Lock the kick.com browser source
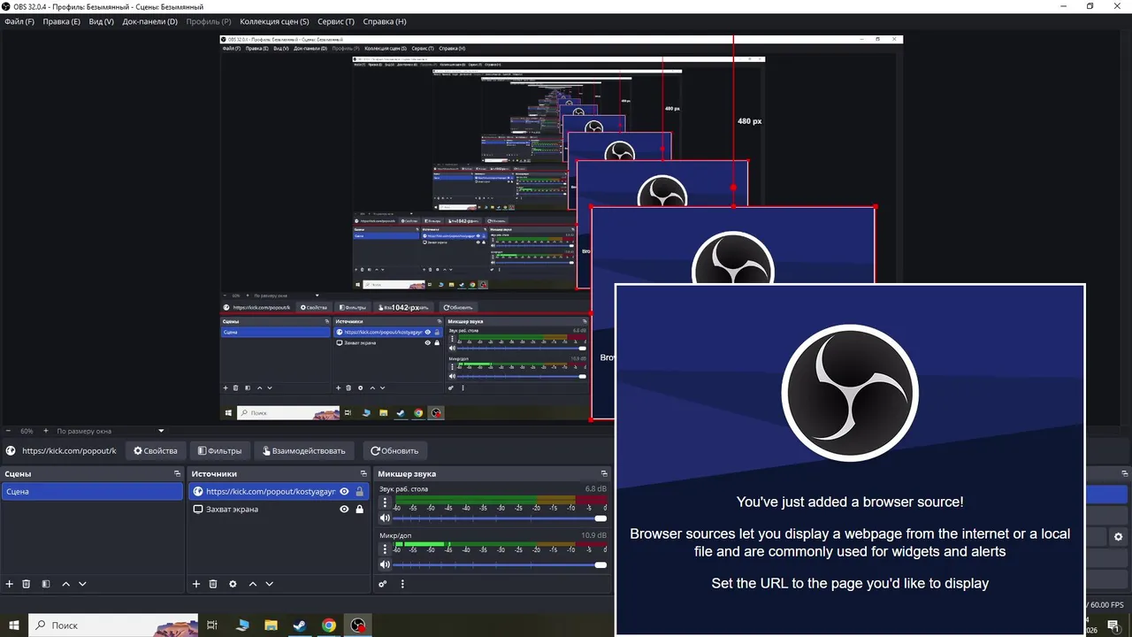Image resolution: width=1132 pixels, height=637 pixels. [360, 492]
